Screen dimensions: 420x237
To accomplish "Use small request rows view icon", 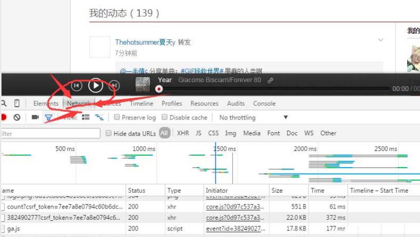I will (99, 117).
